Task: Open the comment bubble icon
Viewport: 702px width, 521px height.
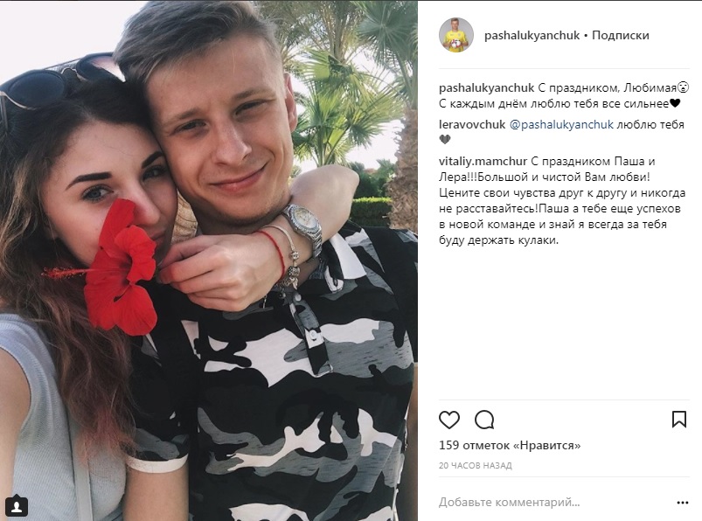Action: pyautogui.click(x=484, y=420)
